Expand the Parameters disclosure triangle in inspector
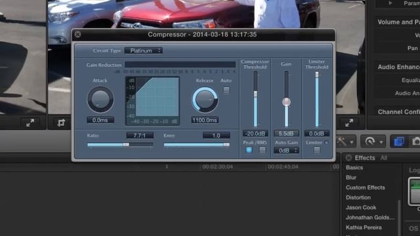 pos(390,3)
